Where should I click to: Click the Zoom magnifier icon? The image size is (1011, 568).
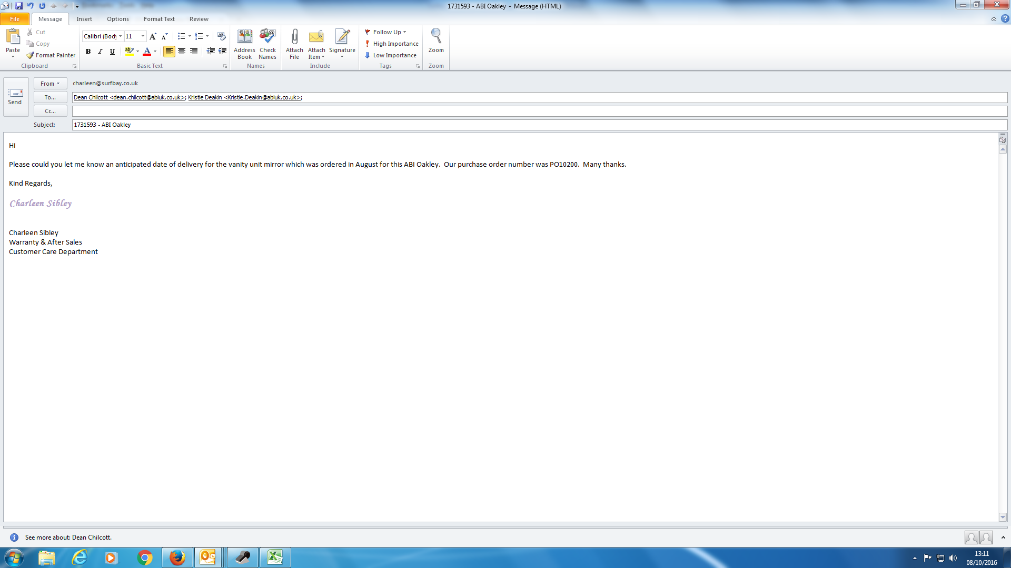coord(436,37)
